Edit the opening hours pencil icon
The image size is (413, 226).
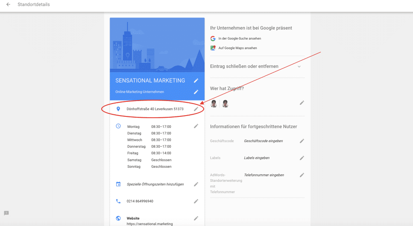pos(196,126)
